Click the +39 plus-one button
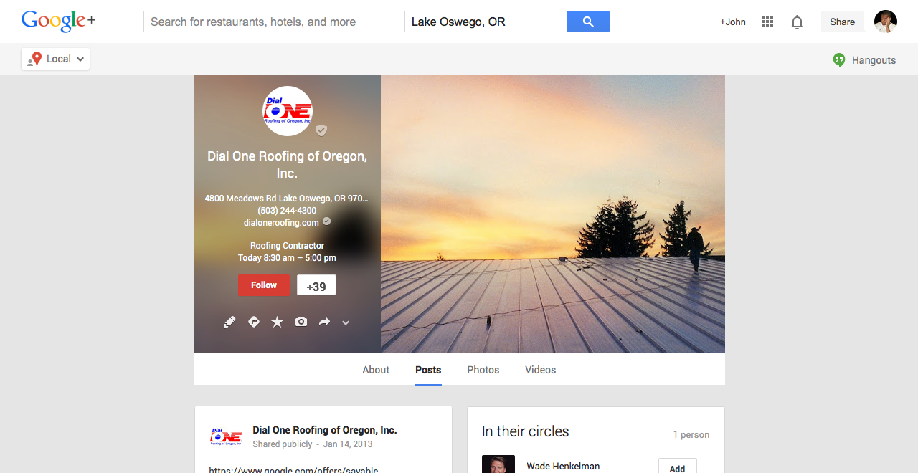This screenshot has height=473, width=918. [316, 285]
